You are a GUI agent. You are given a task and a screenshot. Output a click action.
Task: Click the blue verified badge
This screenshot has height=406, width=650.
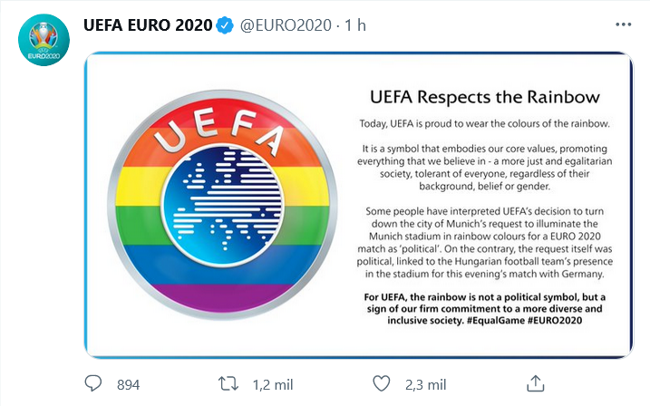[x=225, y=25]
